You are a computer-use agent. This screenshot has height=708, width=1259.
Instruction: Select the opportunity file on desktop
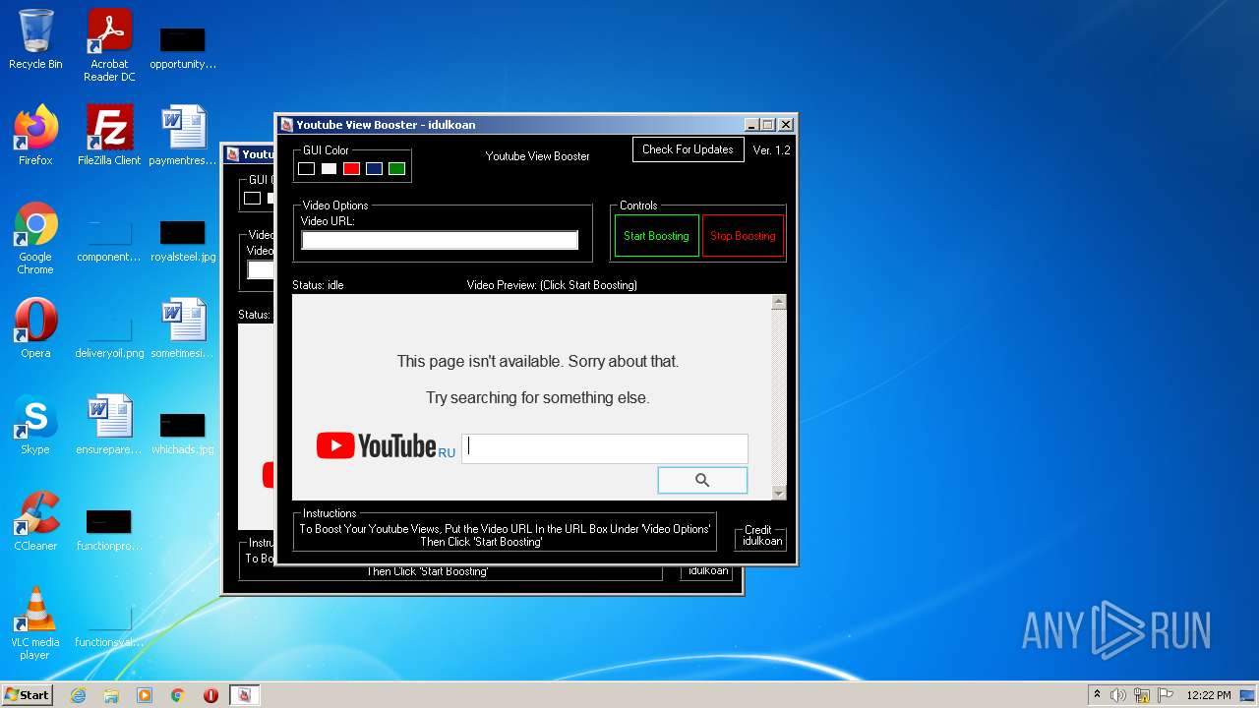(183, 47)
